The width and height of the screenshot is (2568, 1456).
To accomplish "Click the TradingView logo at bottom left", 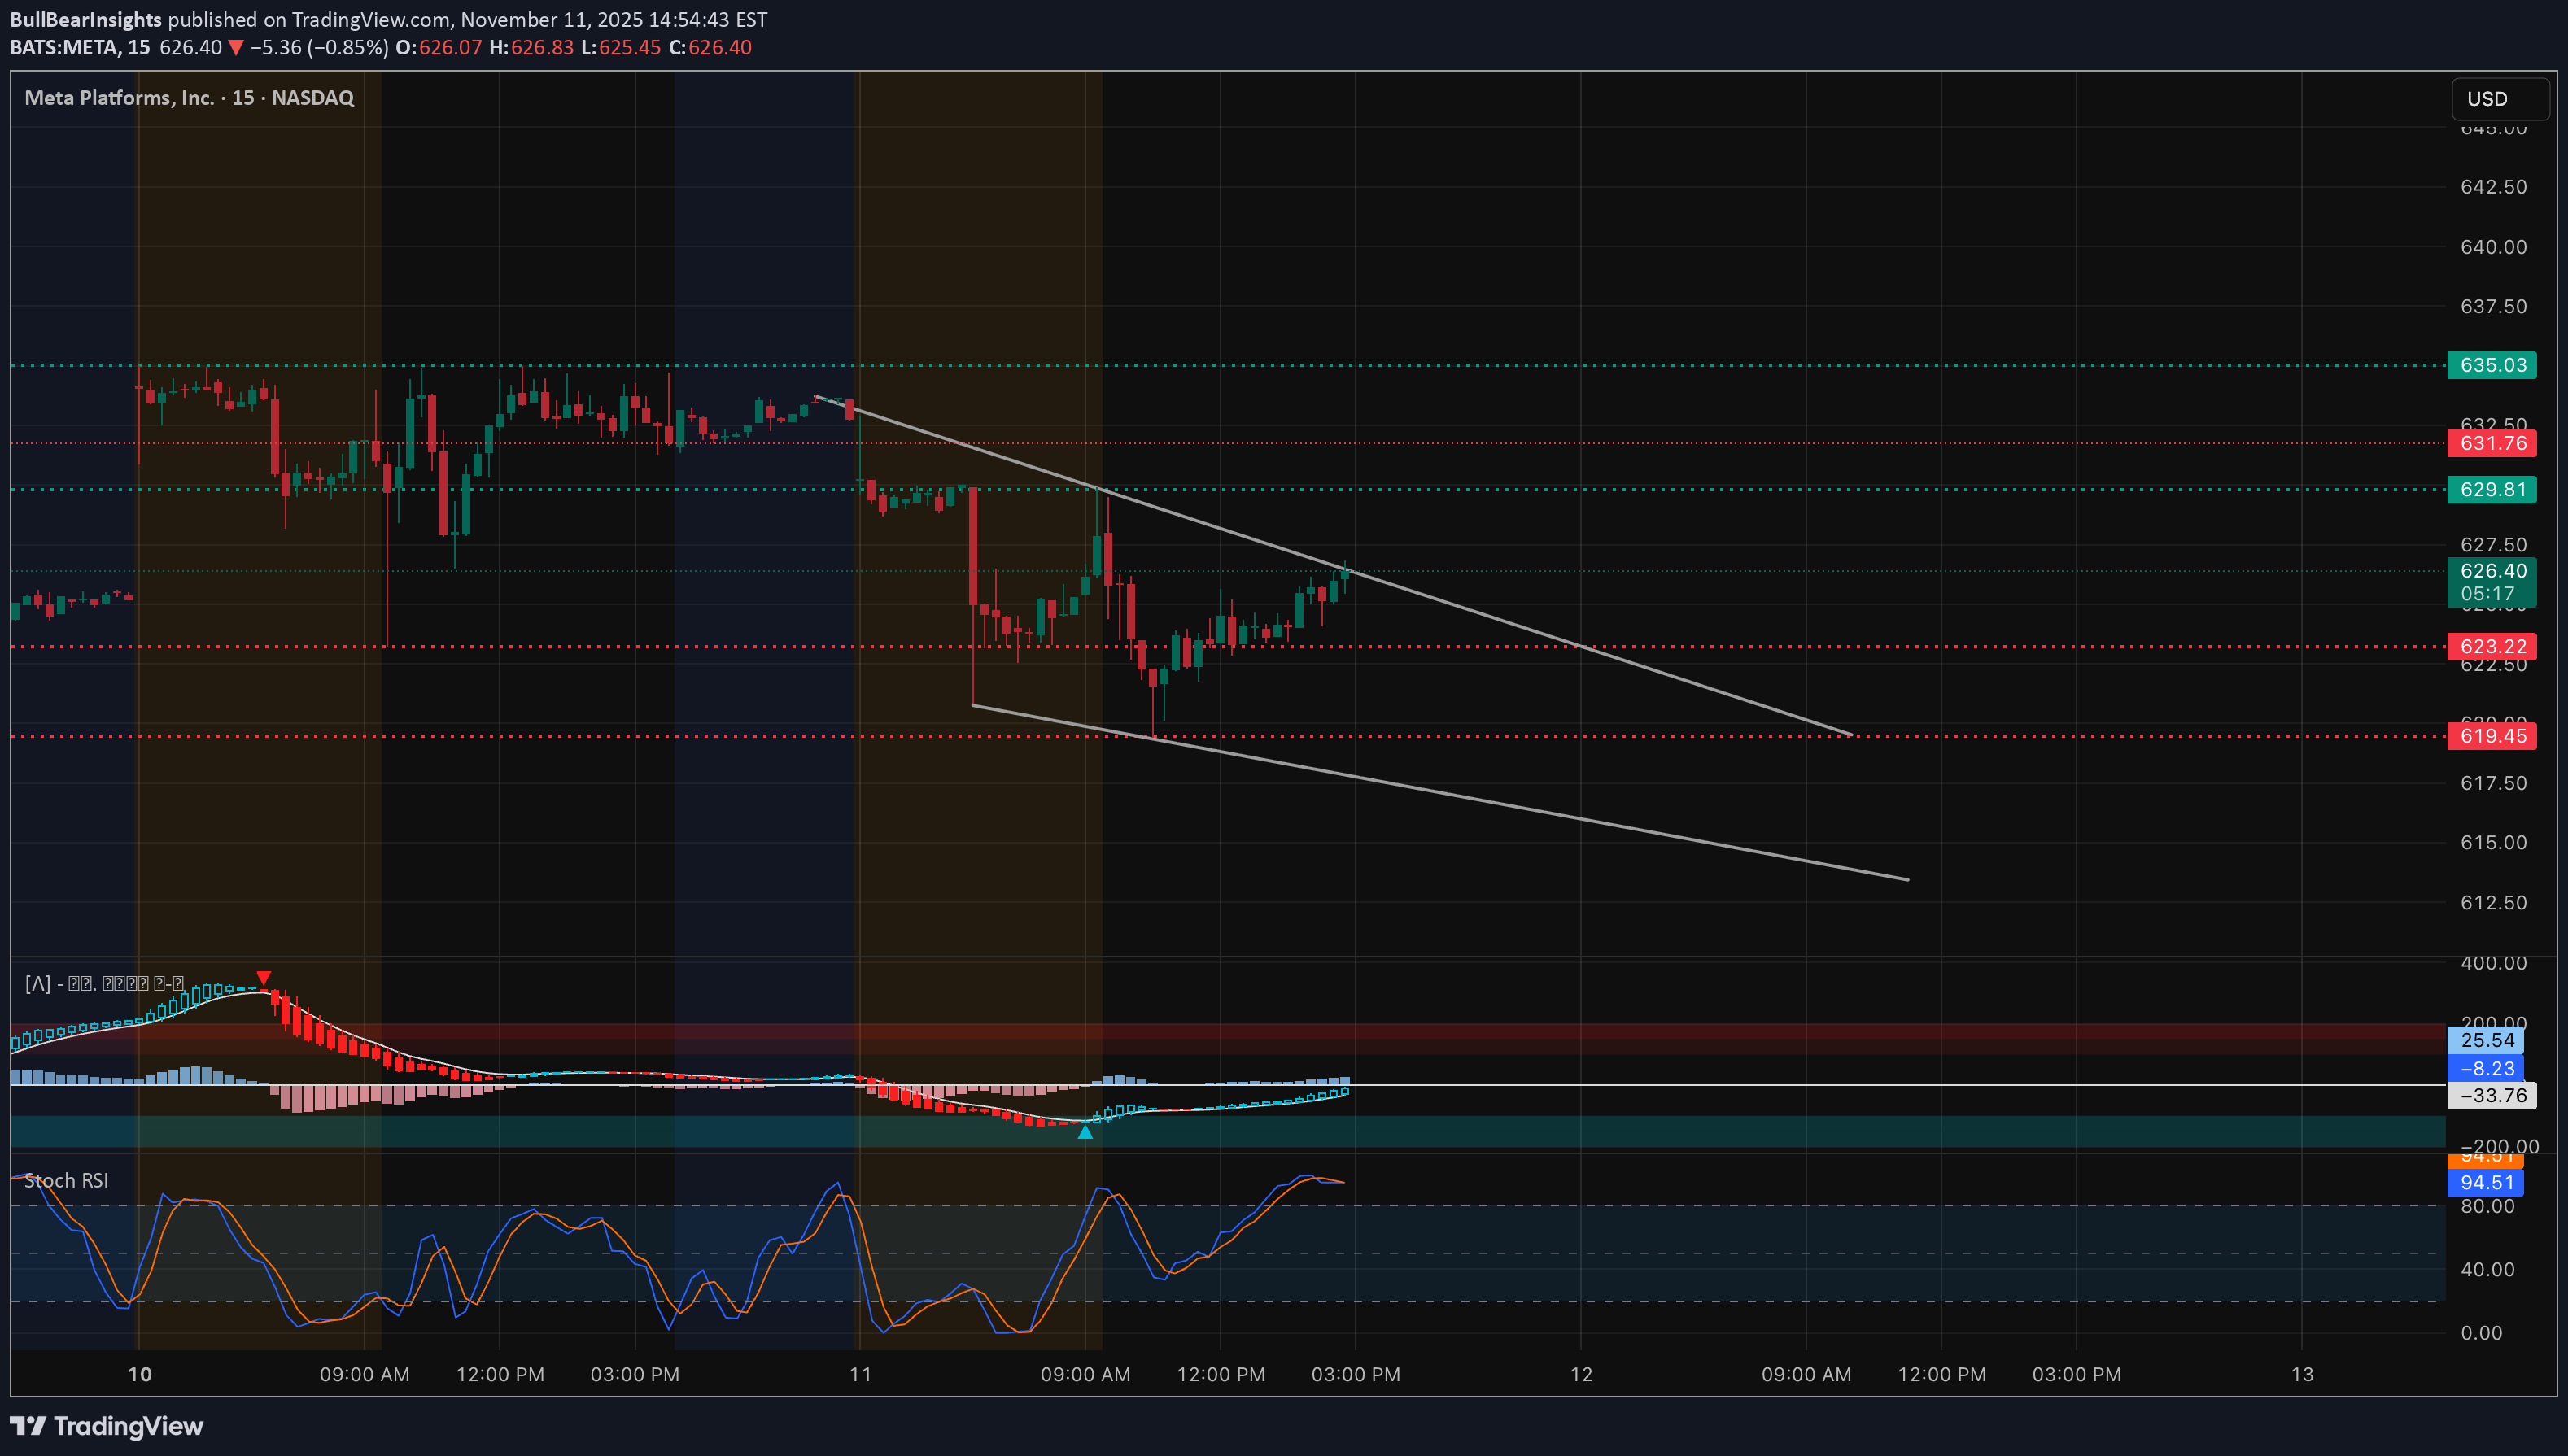I will pos(106,1426).
